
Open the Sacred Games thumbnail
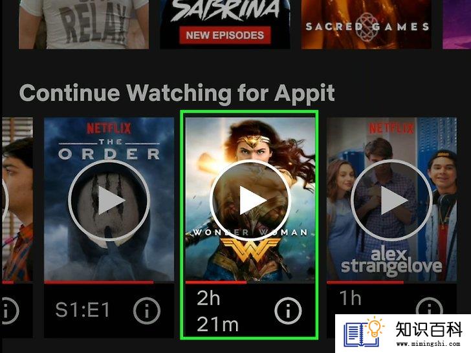point(366,24)
